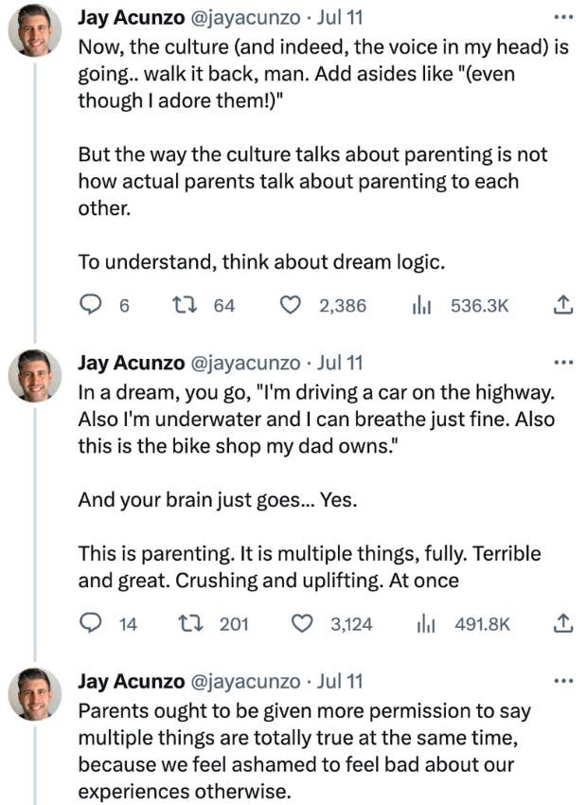Like the first tweet with the heart toggle
Screen dimensions: 587x805
coord(293,305)
